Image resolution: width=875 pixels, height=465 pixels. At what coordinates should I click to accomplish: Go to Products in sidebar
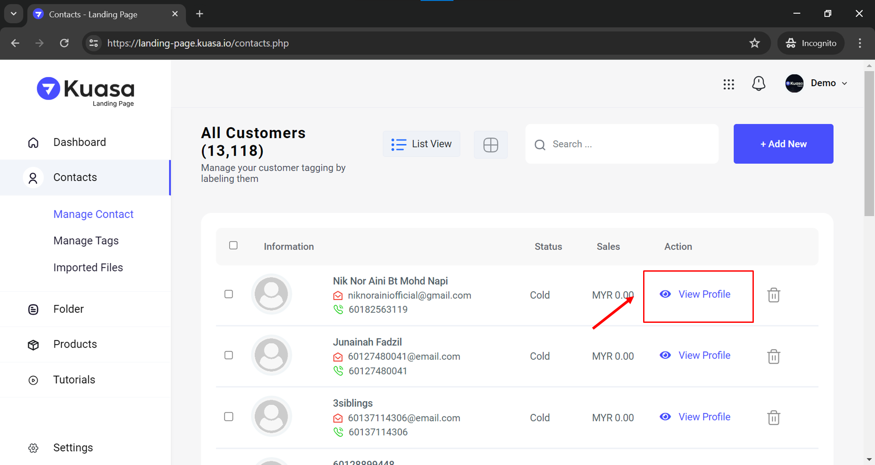coord(75,344)
